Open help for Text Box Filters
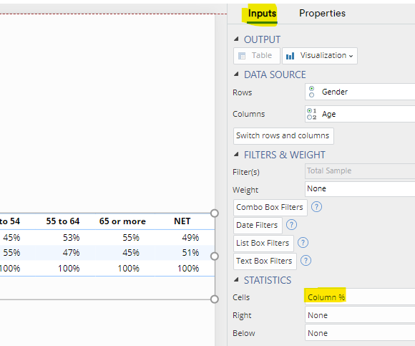 click(x=306, y=261)
